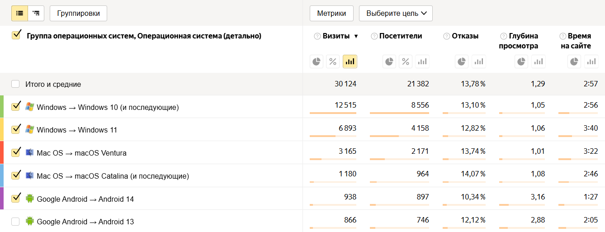This screenshot has width=605, height=232.
Task: Select pie chart icon under Визиты
Action: coord(317,62)
